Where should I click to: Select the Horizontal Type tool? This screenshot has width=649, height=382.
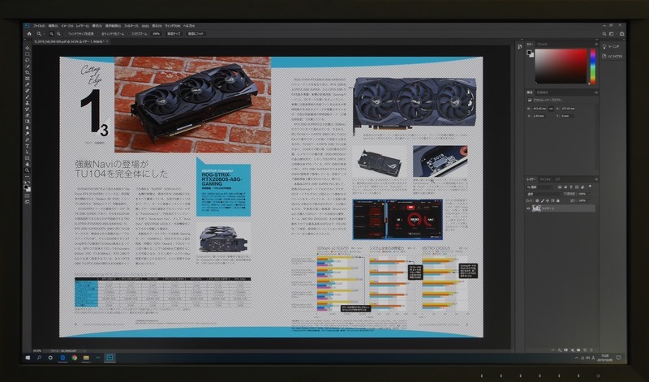[28, 146]
